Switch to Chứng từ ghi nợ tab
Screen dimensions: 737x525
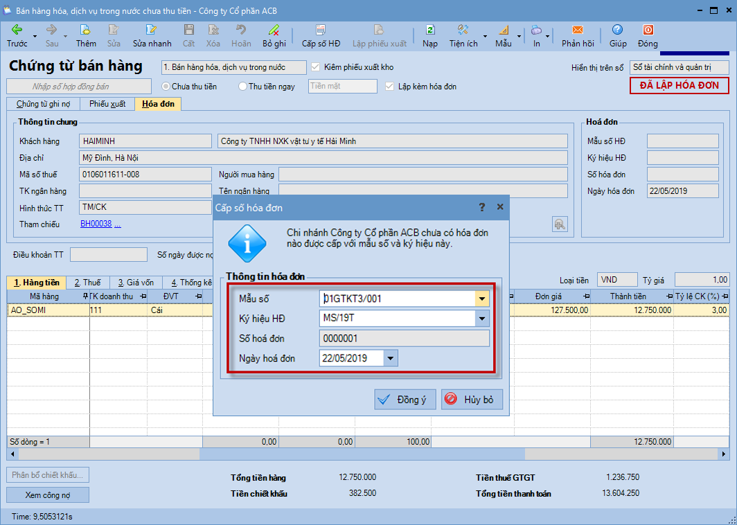[x=43, y=104]
